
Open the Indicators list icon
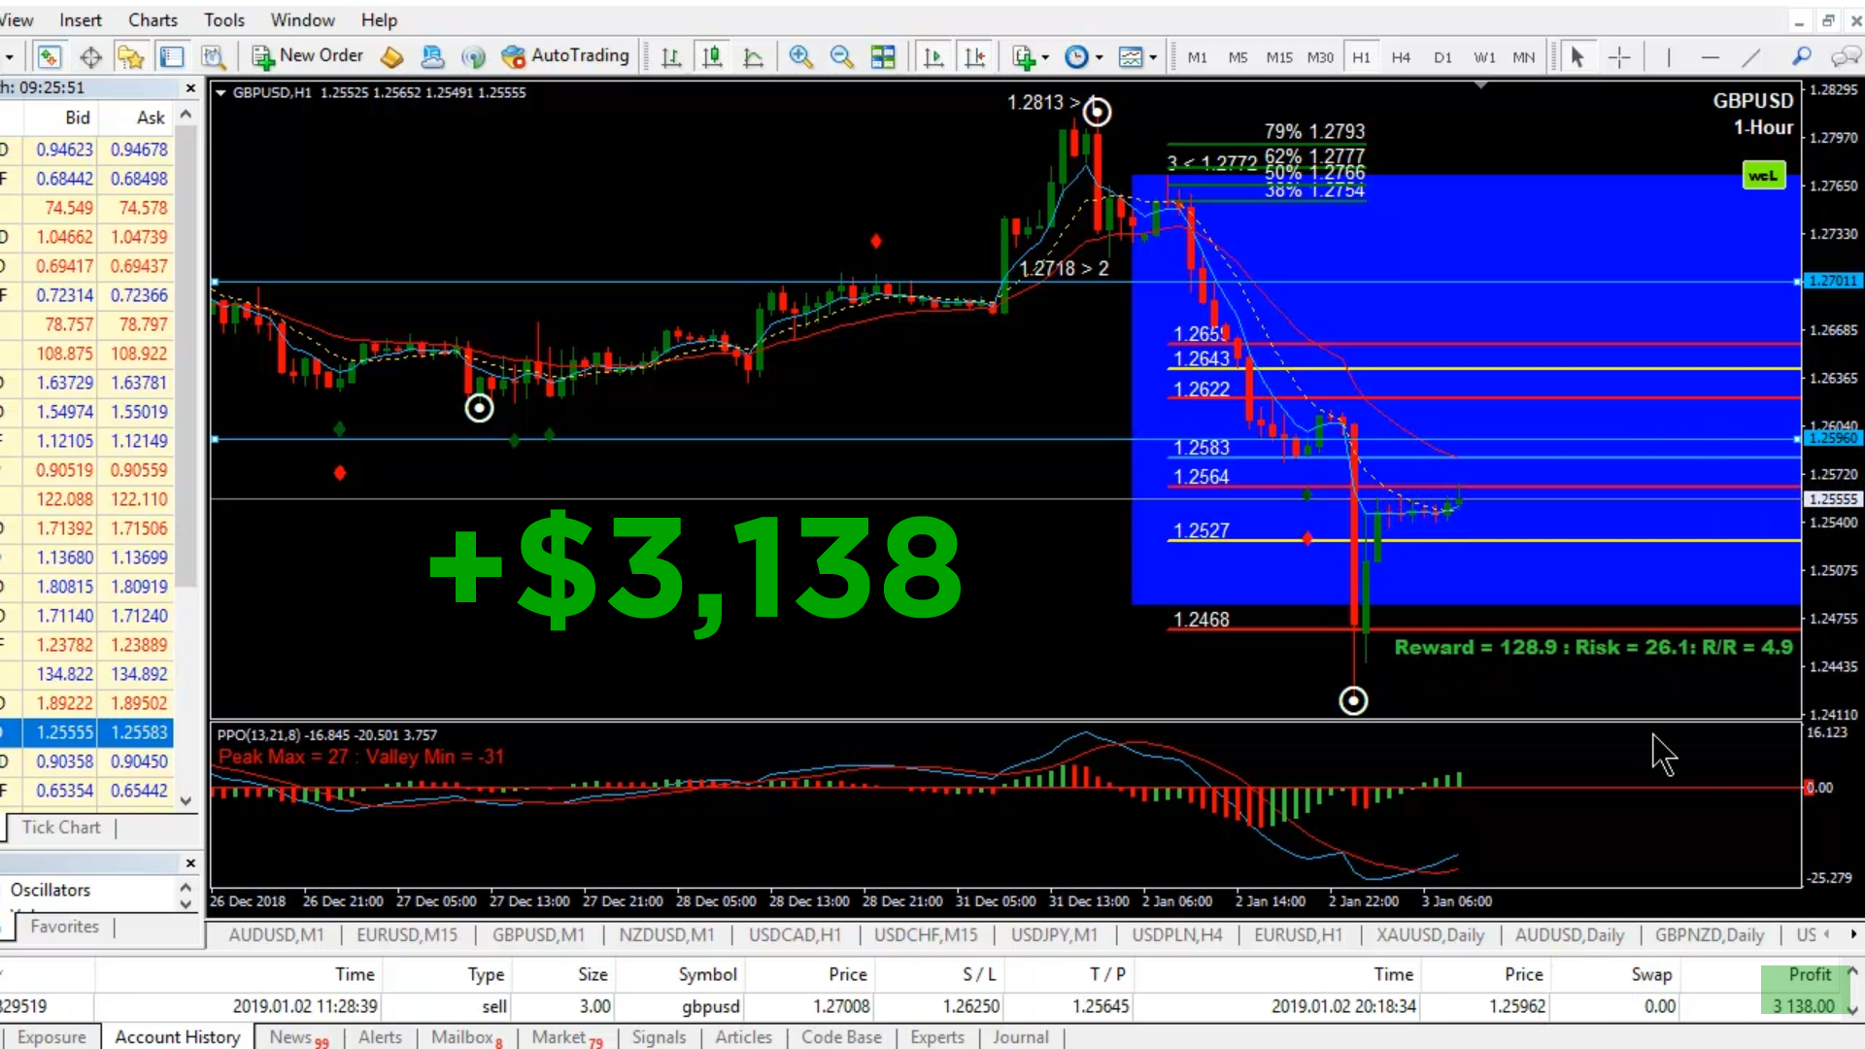click(x=1024, y=57)
